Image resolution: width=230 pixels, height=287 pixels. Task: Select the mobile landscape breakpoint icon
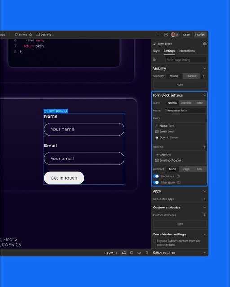(x=139, y=252)
